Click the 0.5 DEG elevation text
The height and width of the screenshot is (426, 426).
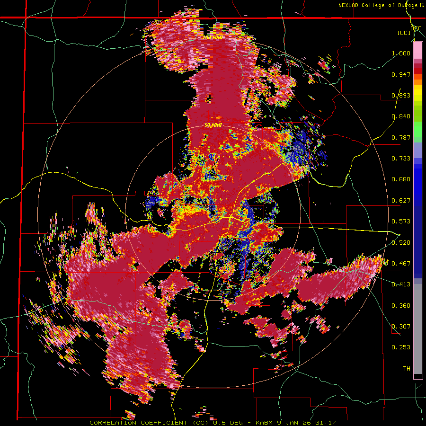pos(228,423)
